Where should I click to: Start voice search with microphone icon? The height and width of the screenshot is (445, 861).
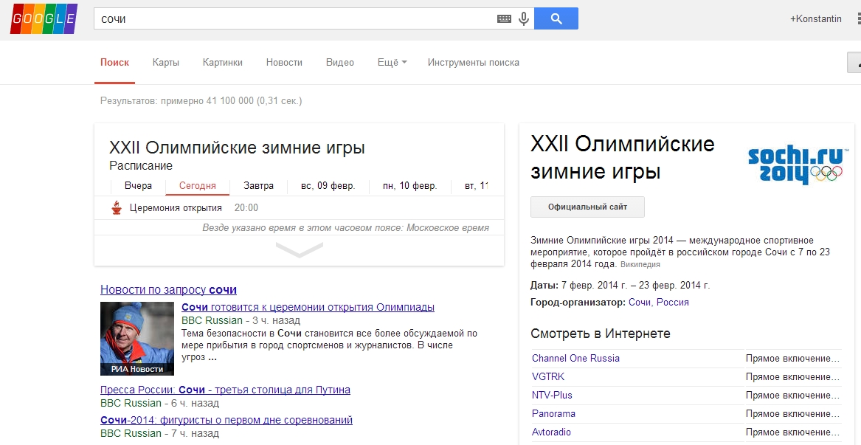[x=524, y=19]
